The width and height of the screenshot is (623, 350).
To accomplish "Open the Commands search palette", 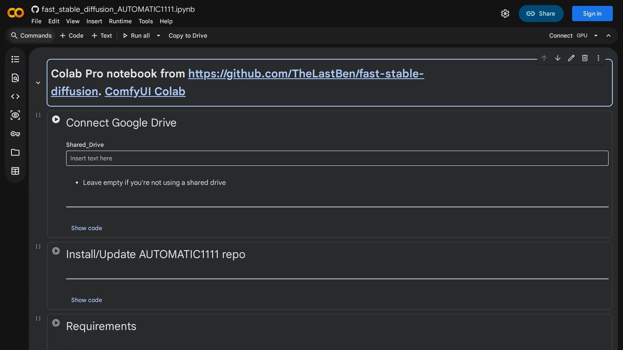I will coord(31,36).
